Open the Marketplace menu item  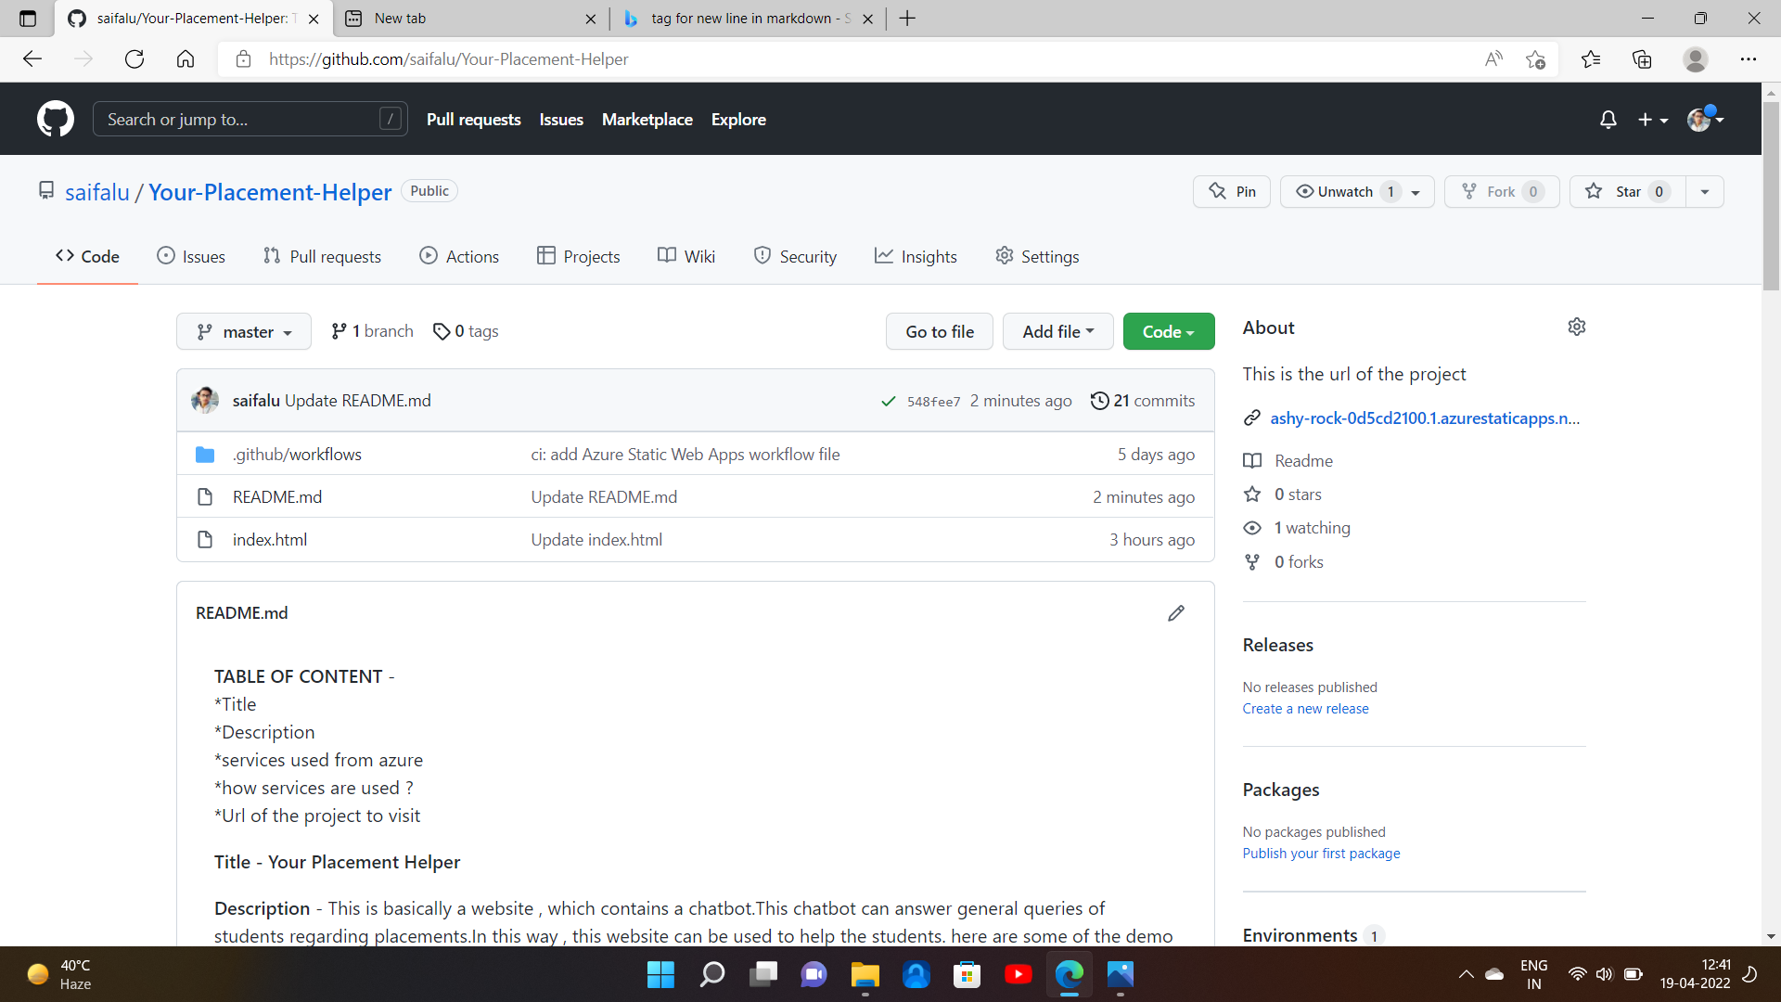click(647, 119)
